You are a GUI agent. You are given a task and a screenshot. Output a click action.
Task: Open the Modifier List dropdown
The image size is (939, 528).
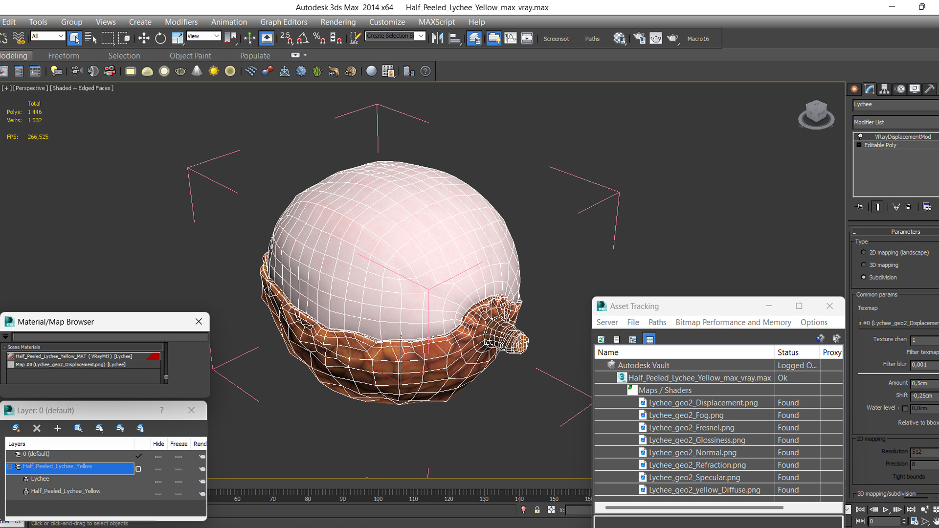(x=896, y=122)
